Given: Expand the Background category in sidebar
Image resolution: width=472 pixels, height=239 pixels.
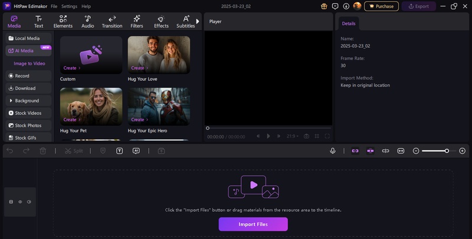Looking at the screenshot, I should tap(27, 101).
